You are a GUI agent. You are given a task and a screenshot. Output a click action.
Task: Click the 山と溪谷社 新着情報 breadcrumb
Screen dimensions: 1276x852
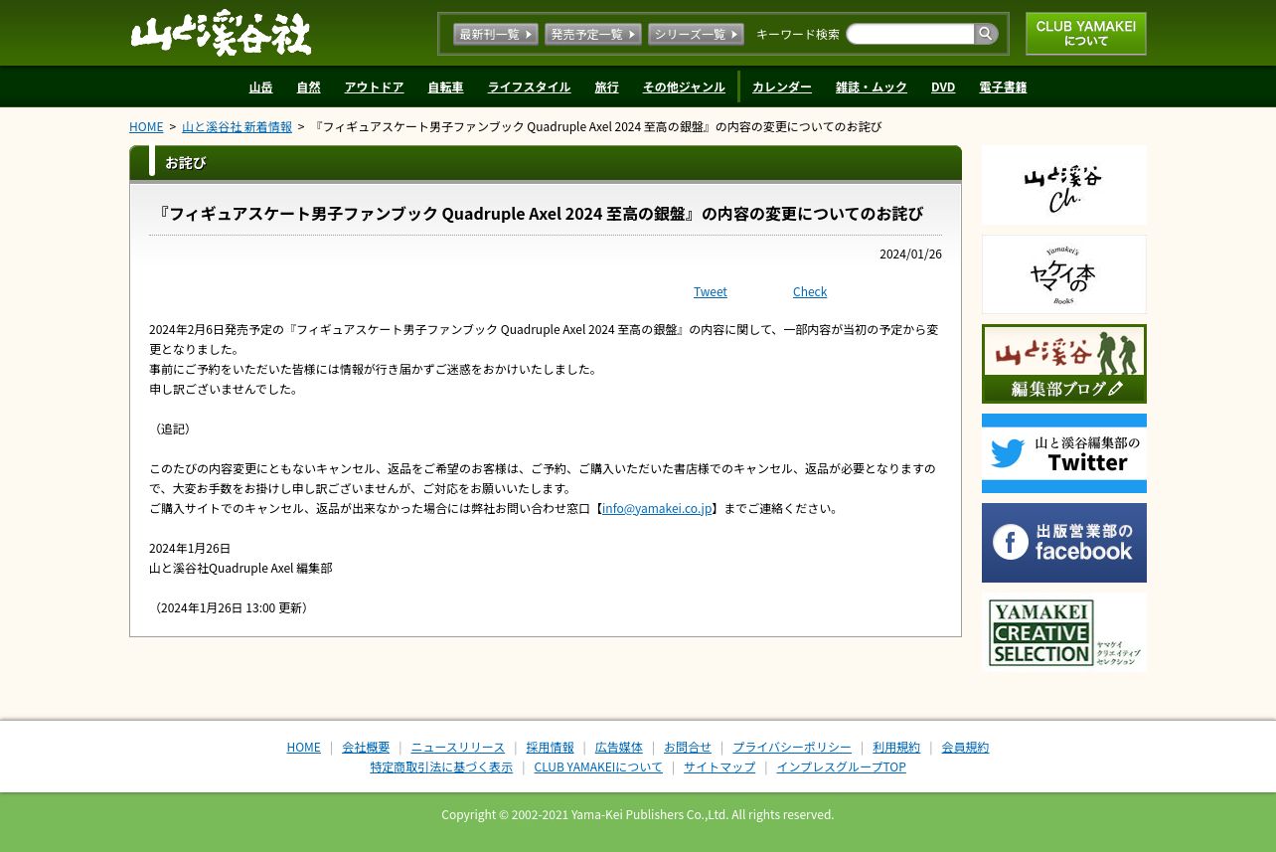[237, 127]
